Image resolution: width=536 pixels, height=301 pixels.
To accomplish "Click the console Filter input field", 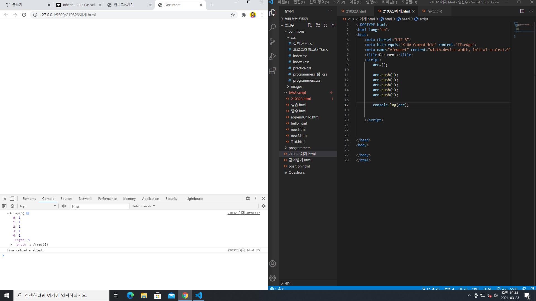I will (x=100, y=206).
